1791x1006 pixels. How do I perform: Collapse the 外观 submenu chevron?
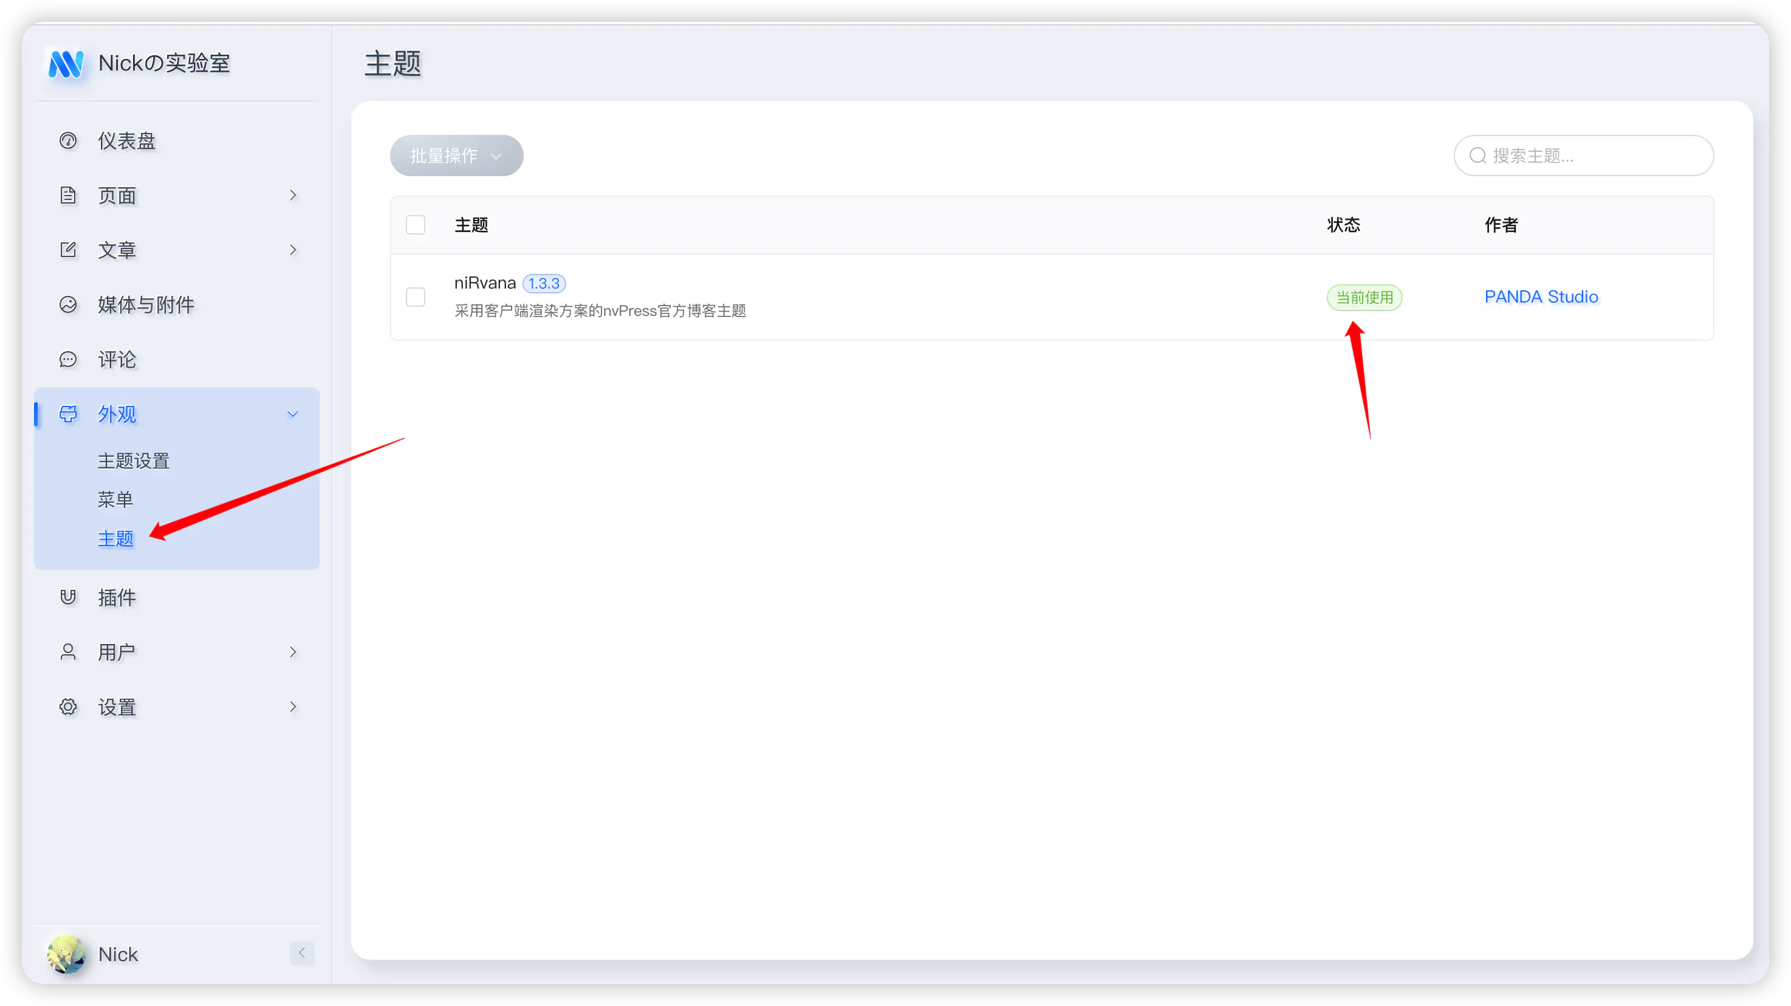pyautogui.click(x=293, y=414)
